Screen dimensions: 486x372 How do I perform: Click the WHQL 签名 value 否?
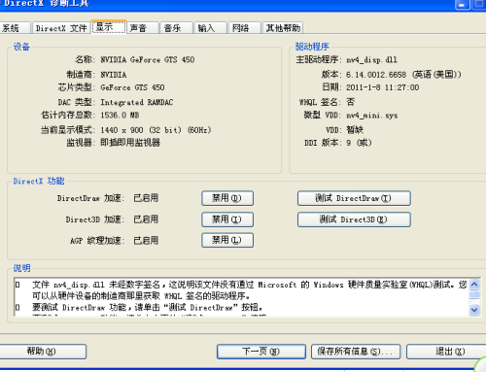(x=350, y=102)
